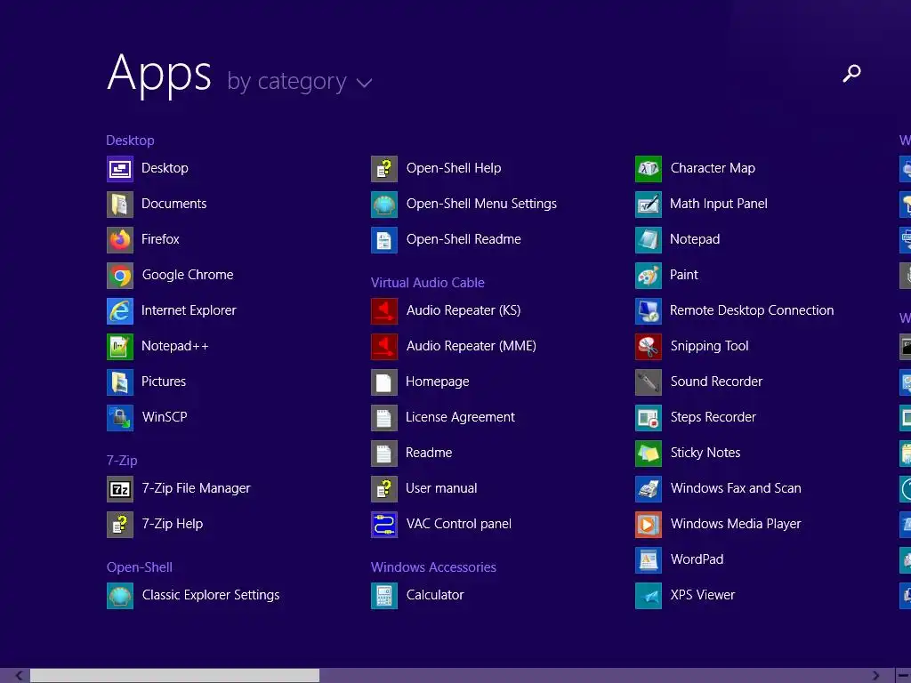
Task: Launch Firefox from its icon
Action: coord(120,240)
